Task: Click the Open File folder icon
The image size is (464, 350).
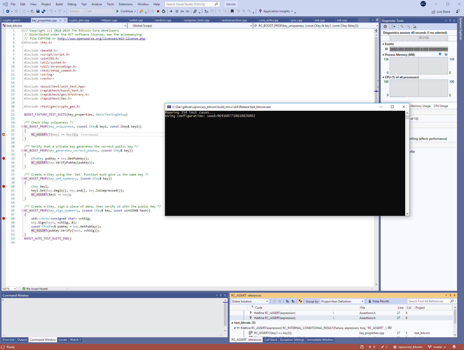Action: click(33, 11)
